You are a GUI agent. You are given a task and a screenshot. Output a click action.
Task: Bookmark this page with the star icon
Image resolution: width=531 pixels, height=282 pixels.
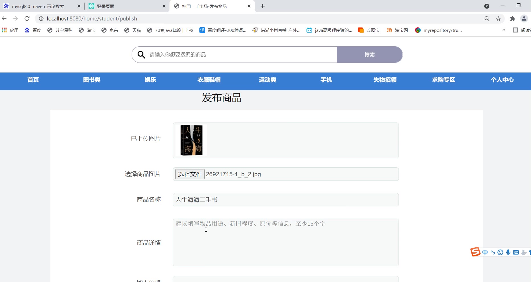pos(498,18)
